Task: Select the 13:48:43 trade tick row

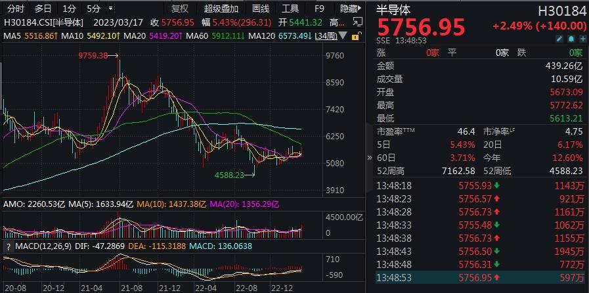Action: pyautogui.click(x=481, y=252)
